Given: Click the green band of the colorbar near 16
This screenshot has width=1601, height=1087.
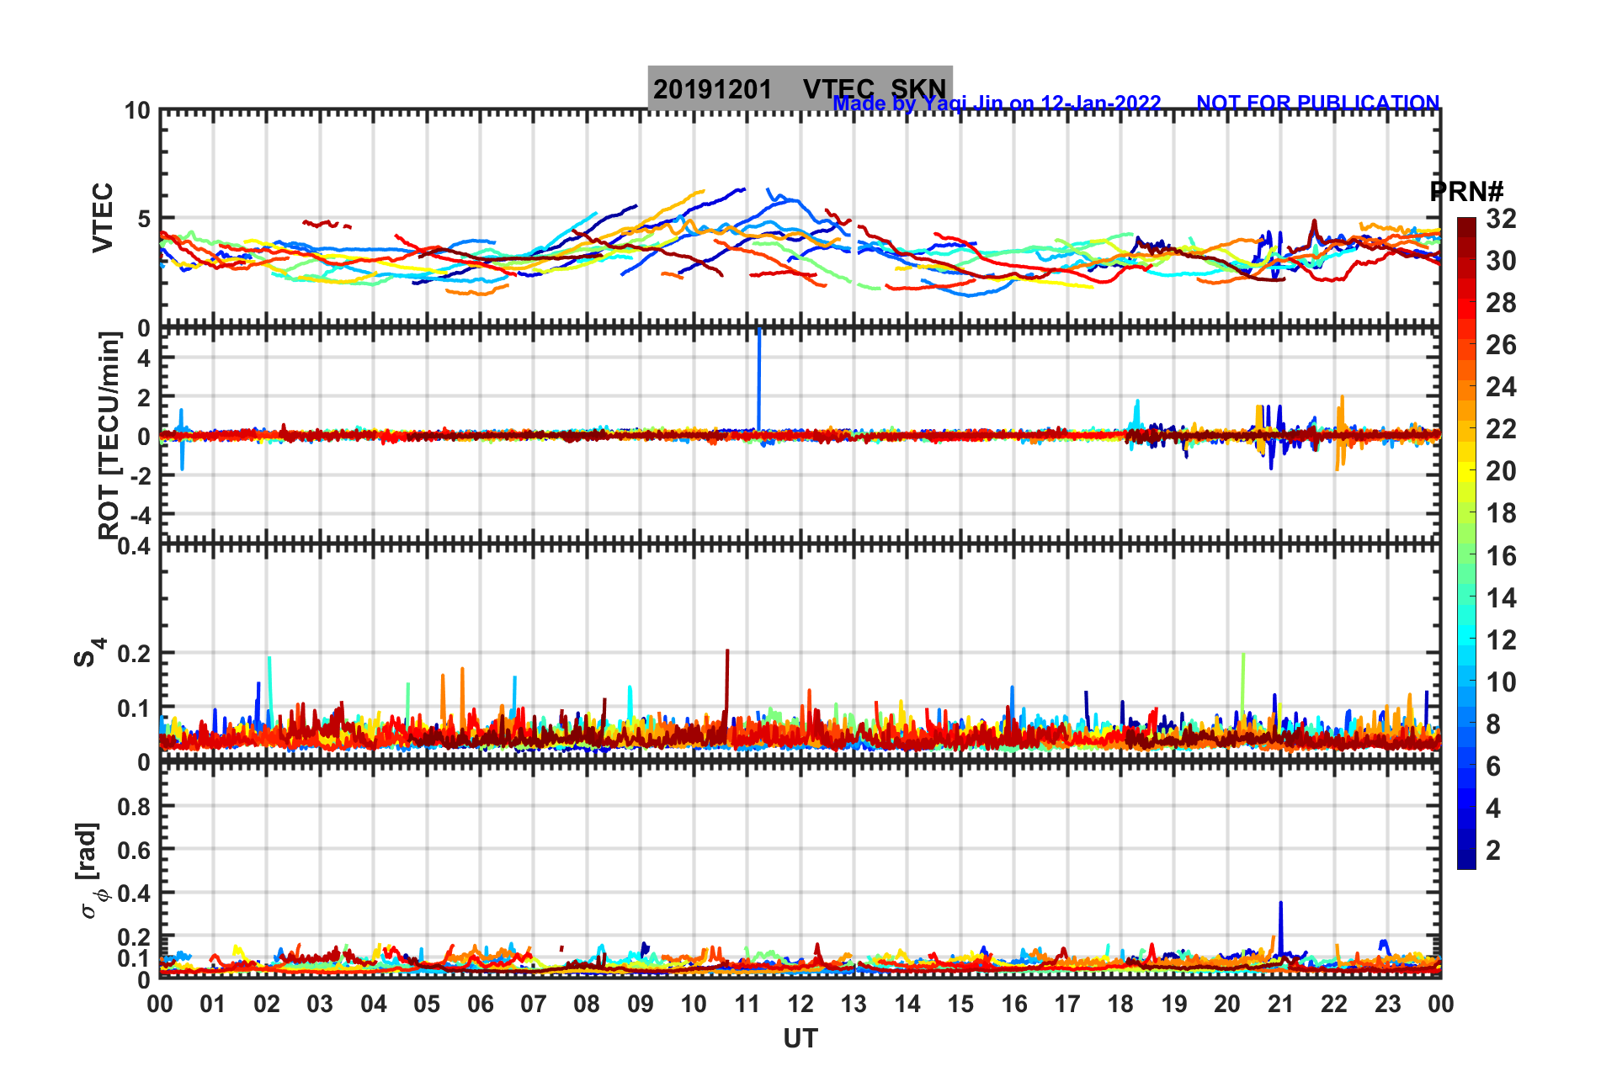Looking at the screenshot, I should (x=1466, y=555).
